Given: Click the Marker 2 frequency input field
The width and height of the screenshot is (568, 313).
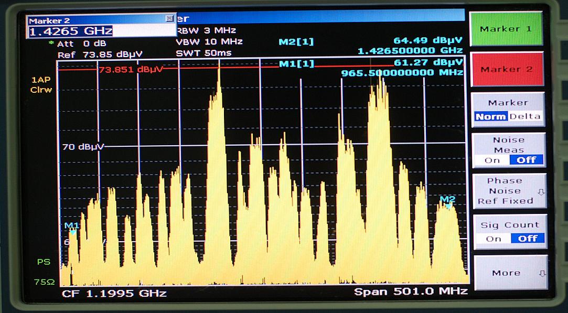Looking at the screenshot, I should (x=101, y=31).
